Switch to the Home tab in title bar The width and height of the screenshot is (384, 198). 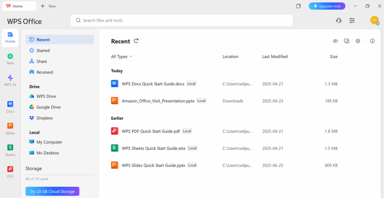pyautogui.click(x=19, y=6)
